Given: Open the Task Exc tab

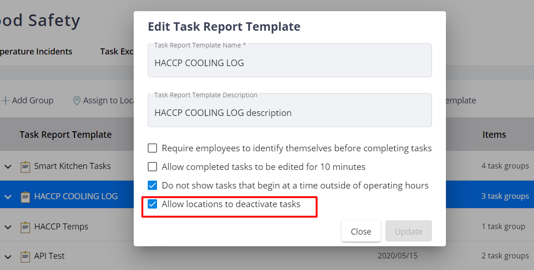Looking at the screenshot, I should tap(116, 52).
